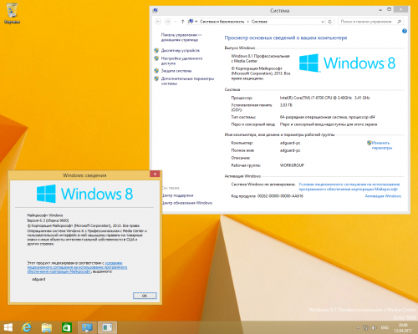The width and height of the screenshot is (418, 334).
Task: Go up one level with the Up arrow
Action: 182,22
